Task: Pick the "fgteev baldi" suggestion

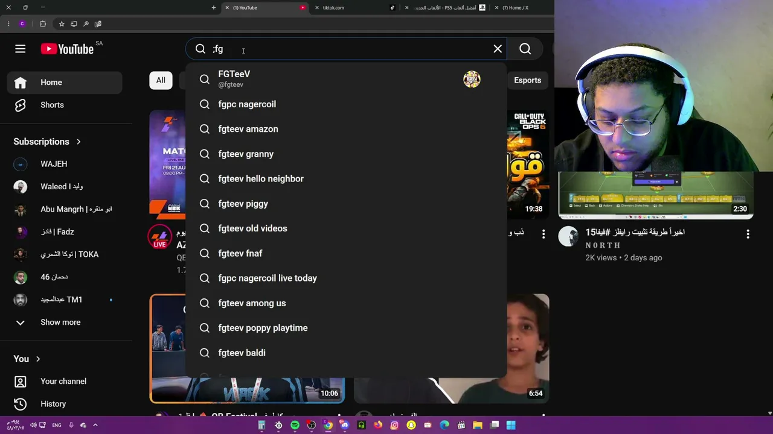Action: [346, 353]
